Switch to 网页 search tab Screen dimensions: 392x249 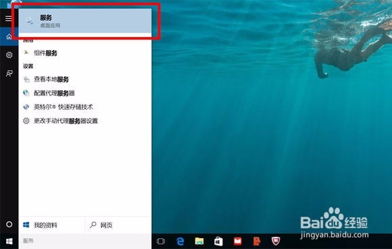pos(118,225)
